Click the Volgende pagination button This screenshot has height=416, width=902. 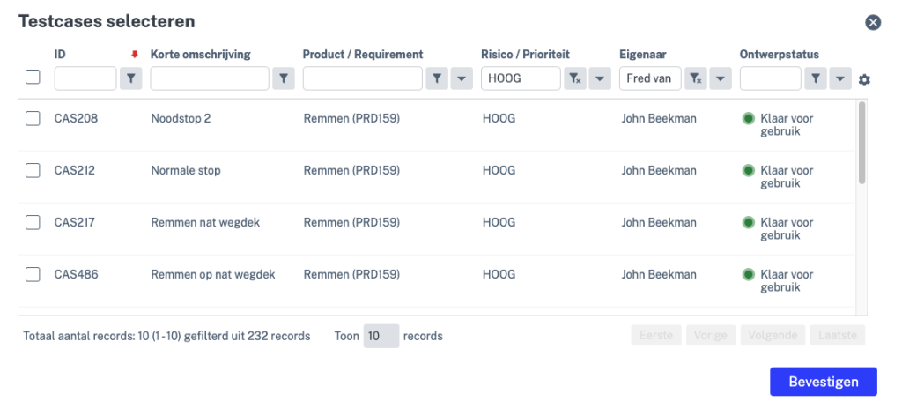tap(773, 336)
